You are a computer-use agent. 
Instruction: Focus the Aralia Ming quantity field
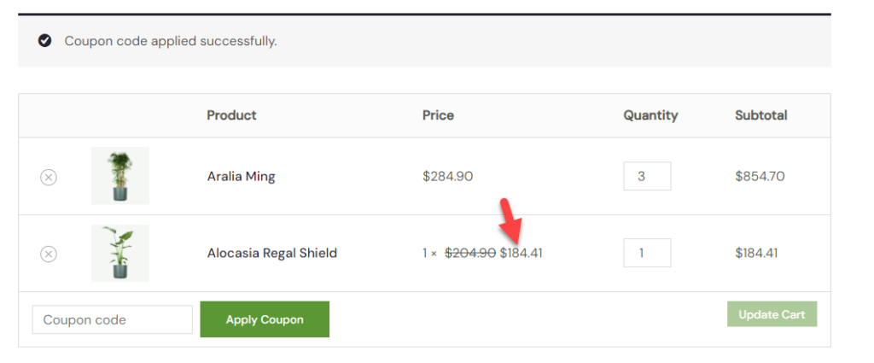(x=647, y=176)
